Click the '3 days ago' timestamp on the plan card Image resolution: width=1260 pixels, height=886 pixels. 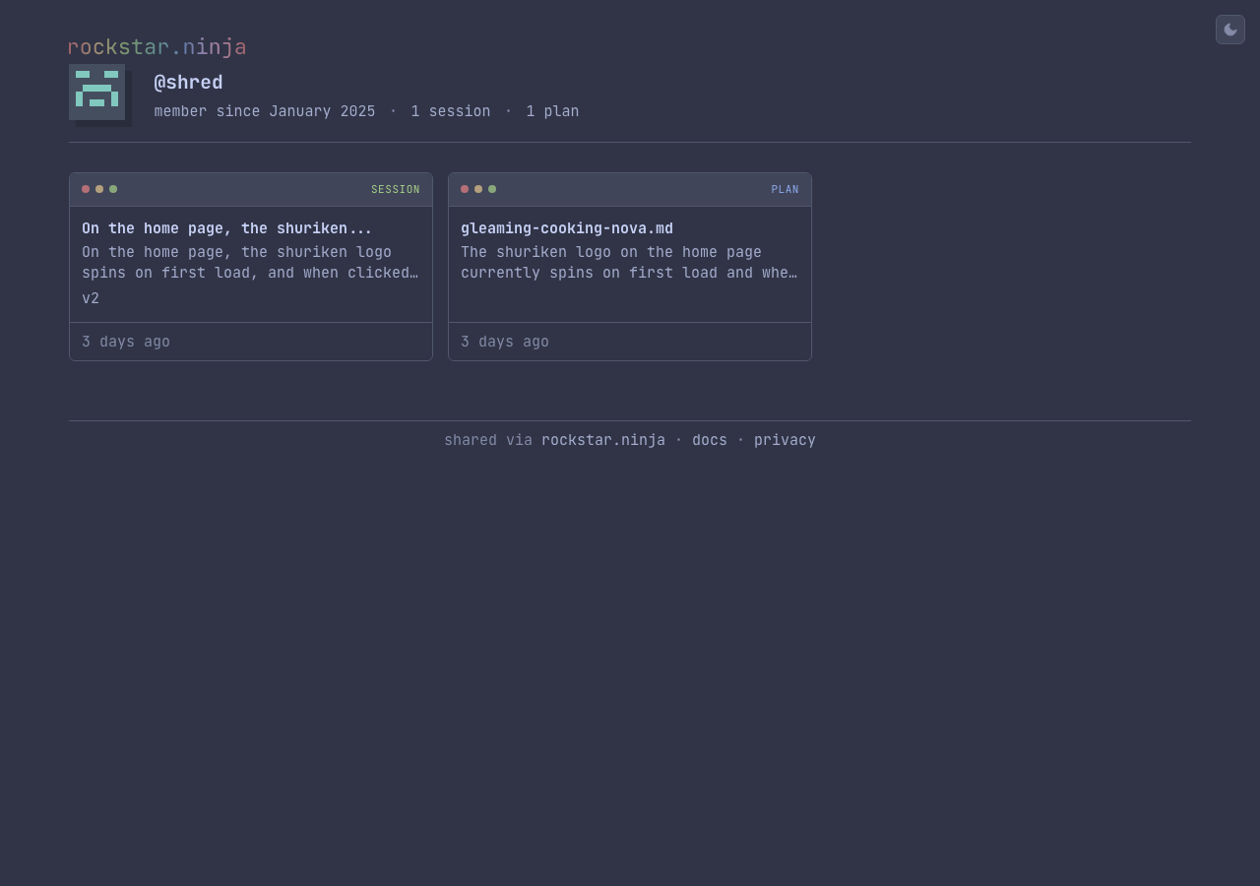[x=504, y=342]
